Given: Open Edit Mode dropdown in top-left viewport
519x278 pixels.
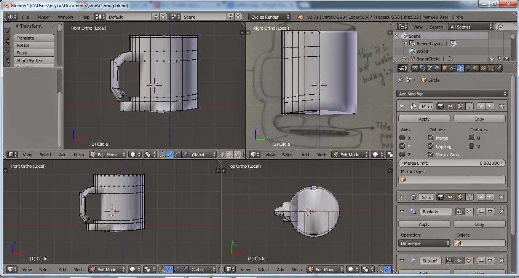Looking at the screenshot, I should [x=108, y=154].
